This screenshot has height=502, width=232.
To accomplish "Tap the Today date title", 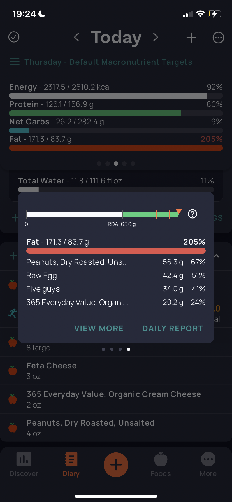I will tap(116, 37).
